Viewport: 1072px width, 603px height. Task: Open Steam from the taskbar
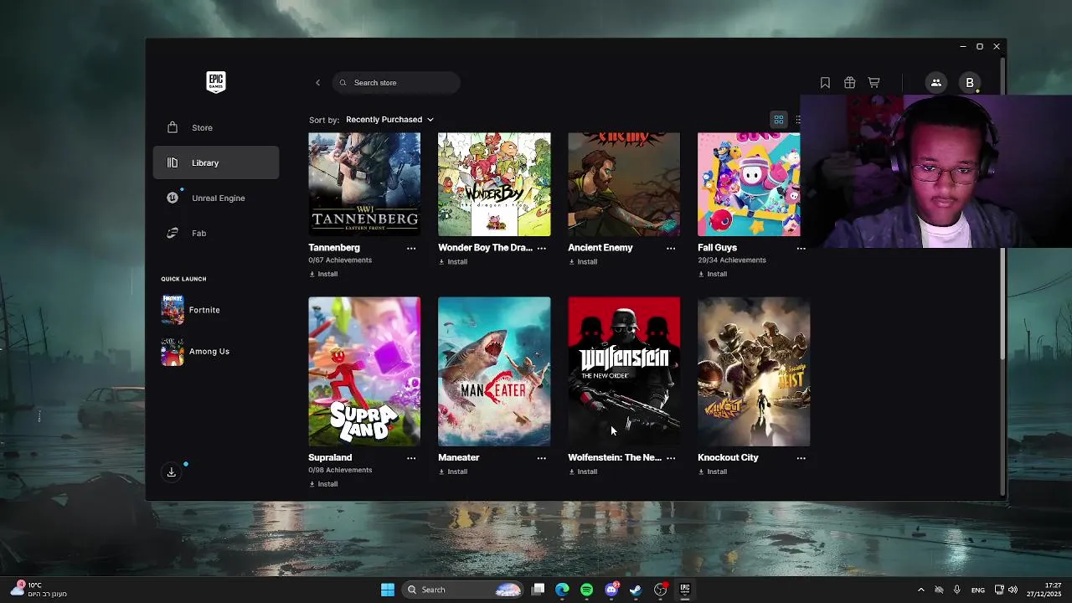pyautogui.click(x=636, y=590)
